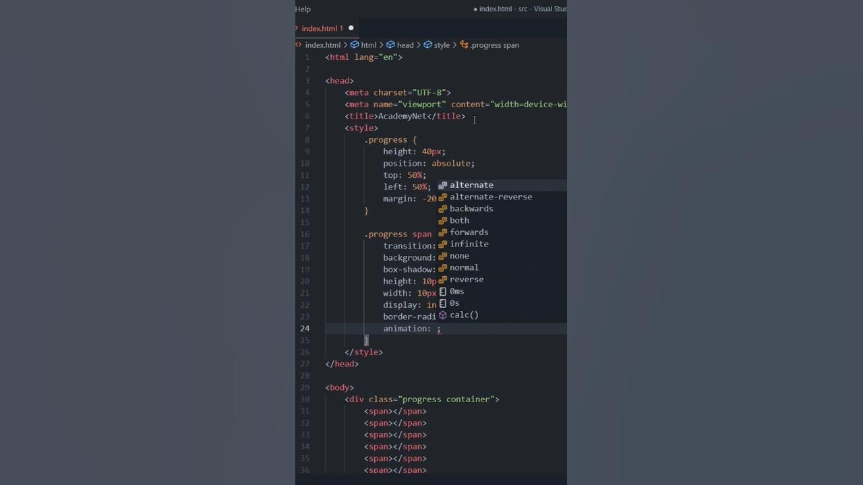Choose 'alternate' from the suggestion list
The image size is (863, 485).
pyautogui.click(x=502, y=185)
